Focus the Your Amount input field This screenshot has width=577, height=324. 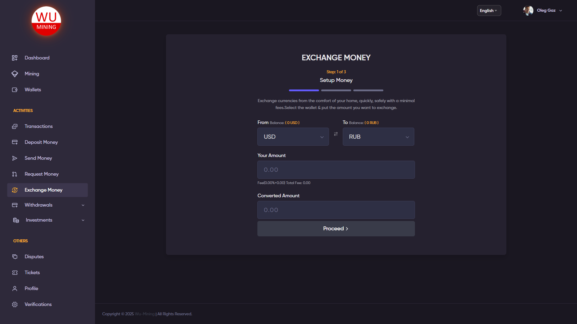coord(336,170)
